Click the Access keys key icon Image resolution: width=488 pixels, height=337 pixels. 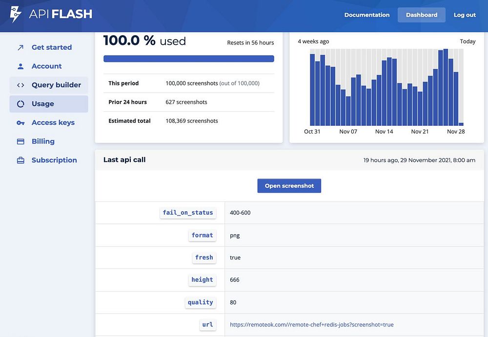20,122
